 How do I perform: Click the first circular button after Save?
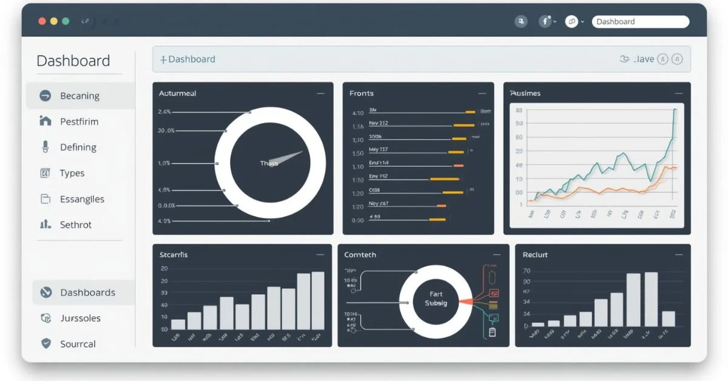point(661,58)
